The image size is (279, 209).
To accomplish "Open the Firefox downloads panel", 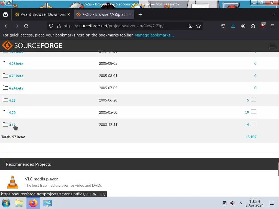I will point(233,26).
